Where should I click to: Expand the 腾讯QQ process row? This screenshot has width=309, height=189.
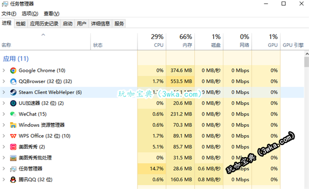(4, 179)
